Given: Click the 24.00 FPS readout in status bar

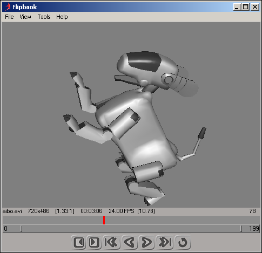Looking at the screenshot, I should point(122,211).
